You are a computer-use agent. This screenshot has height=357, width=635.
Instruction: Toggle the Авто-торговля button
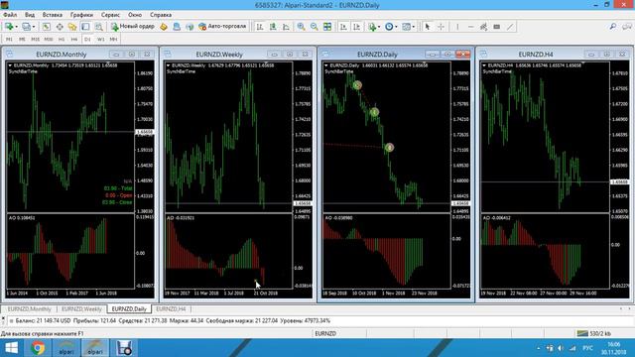point(222,27)
